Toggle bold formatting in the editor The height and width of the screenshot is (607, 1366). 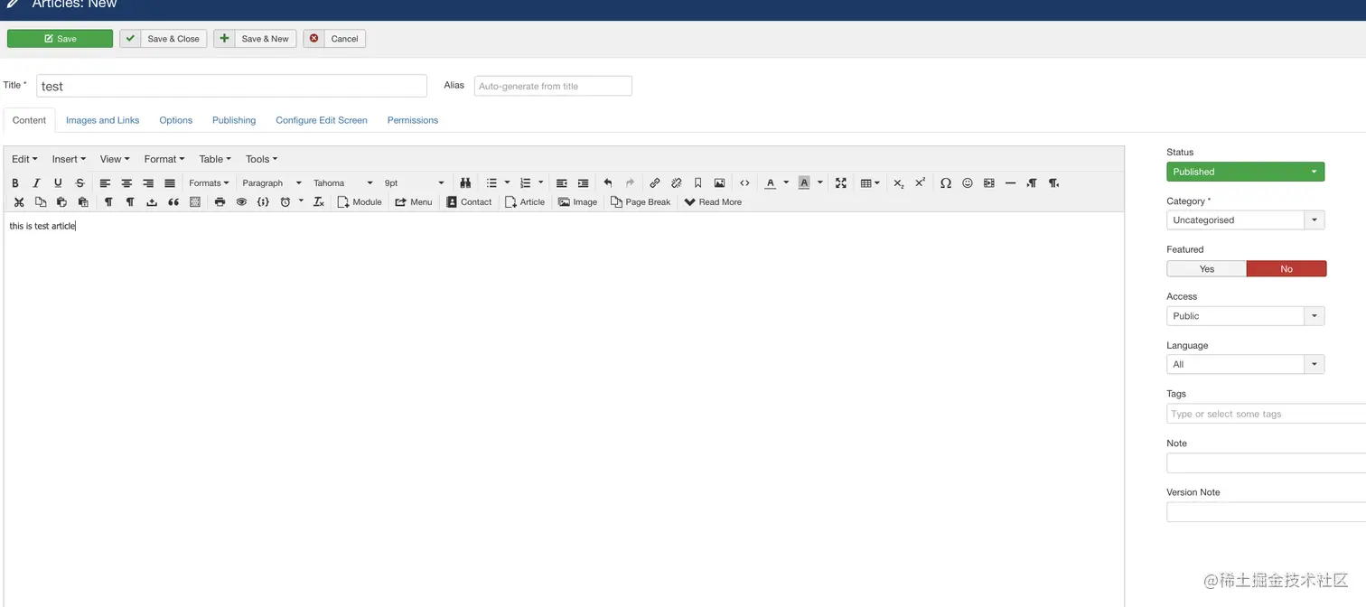coord(15,183)
